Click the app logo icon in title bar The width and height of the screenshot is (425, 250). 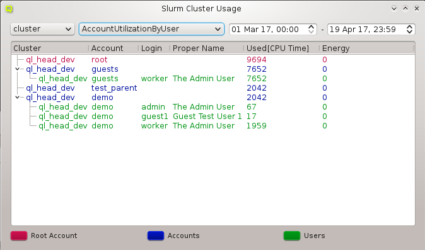pos(9,9)
